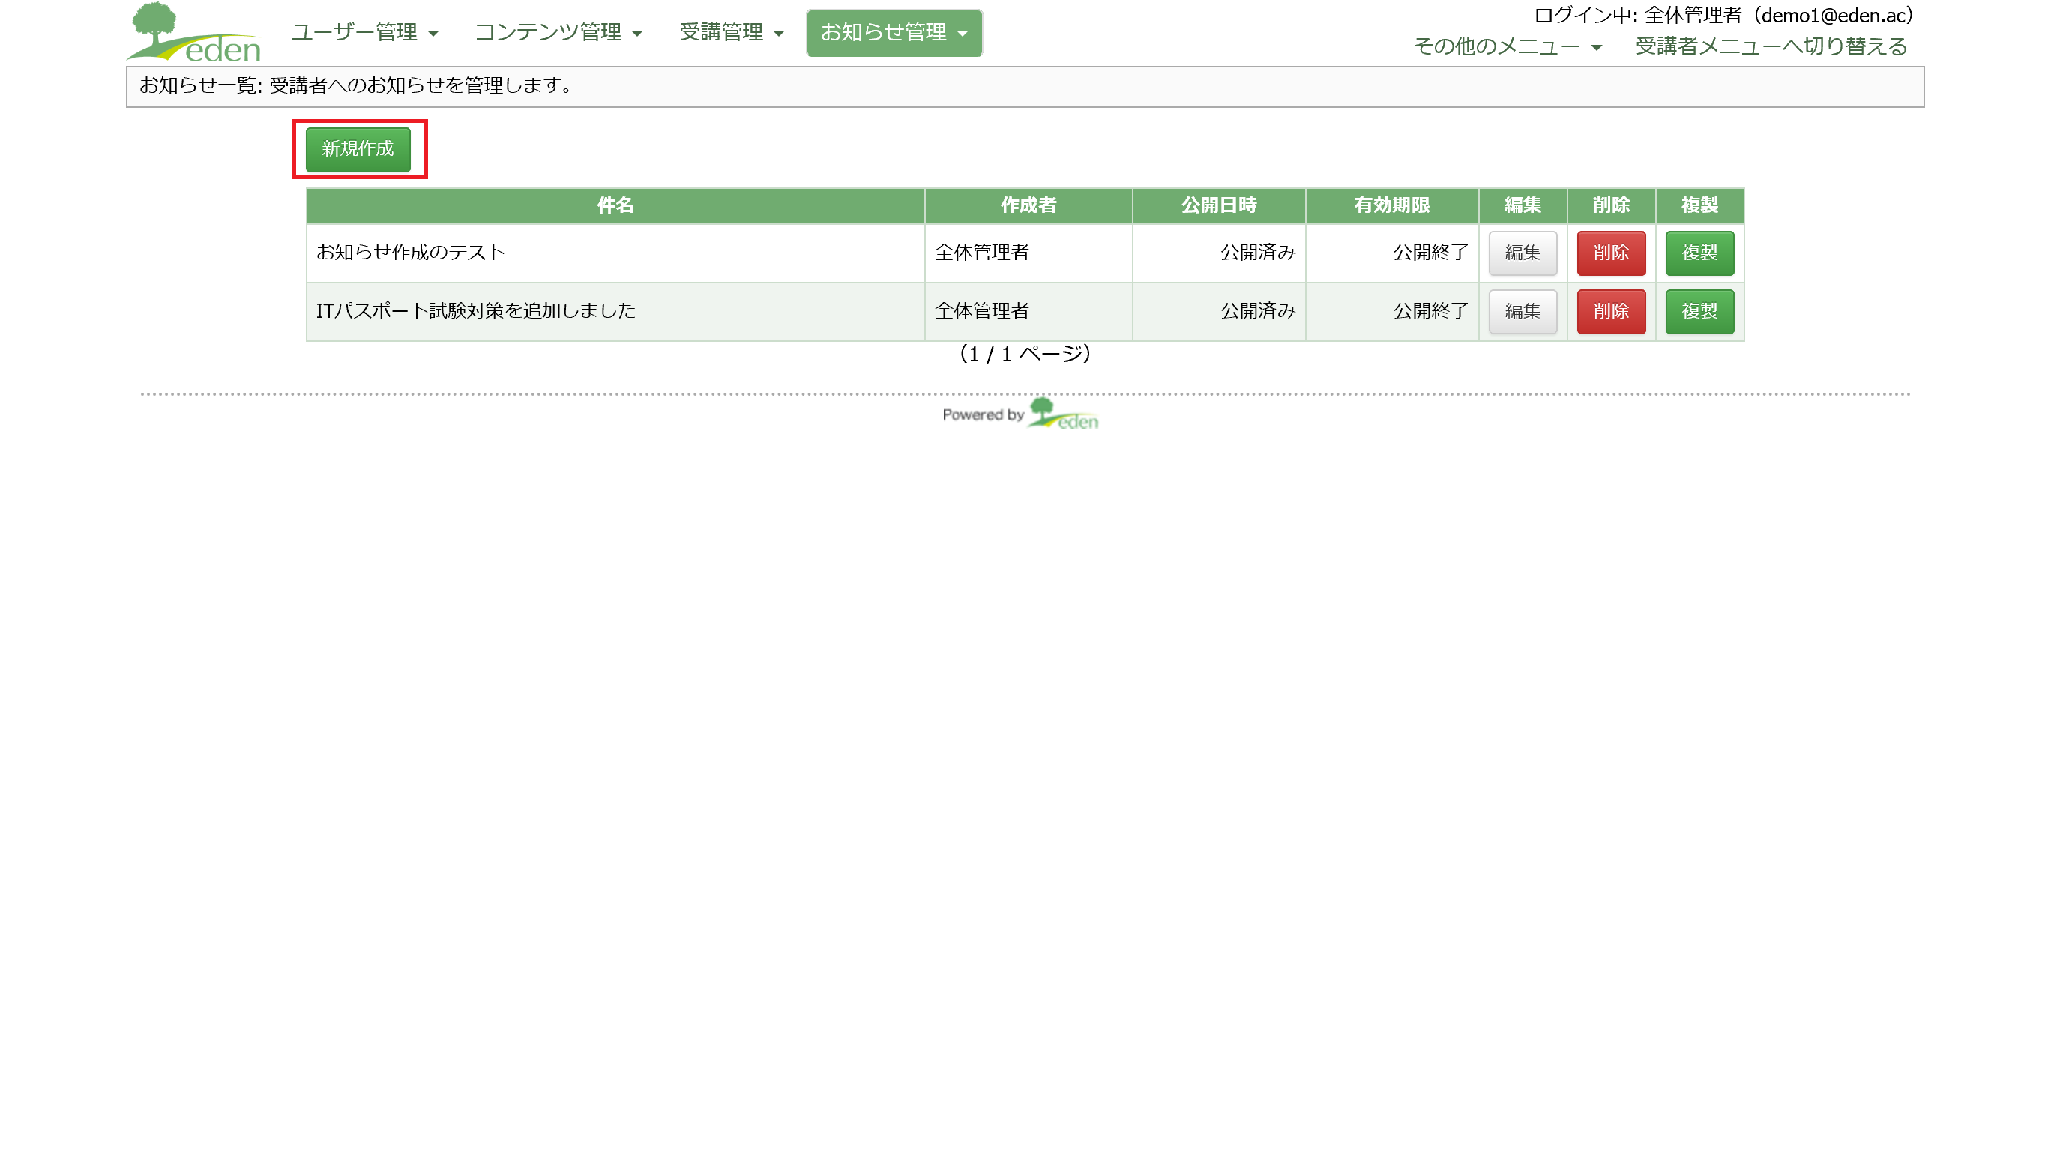Screen dimensions: 2051x1152
Task: Open the お知らせ管理 dropdown
Action: pyautogui.click(x=894, y=33)
